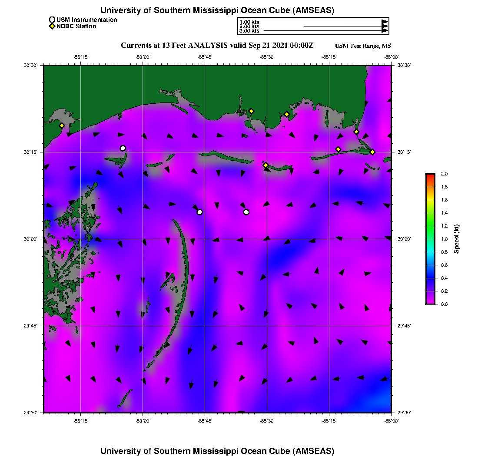This screenshot has width=478, height=456.
Task: Click the 3.00 kts arrow in scale legend
Action: click(x=325, y=31)
